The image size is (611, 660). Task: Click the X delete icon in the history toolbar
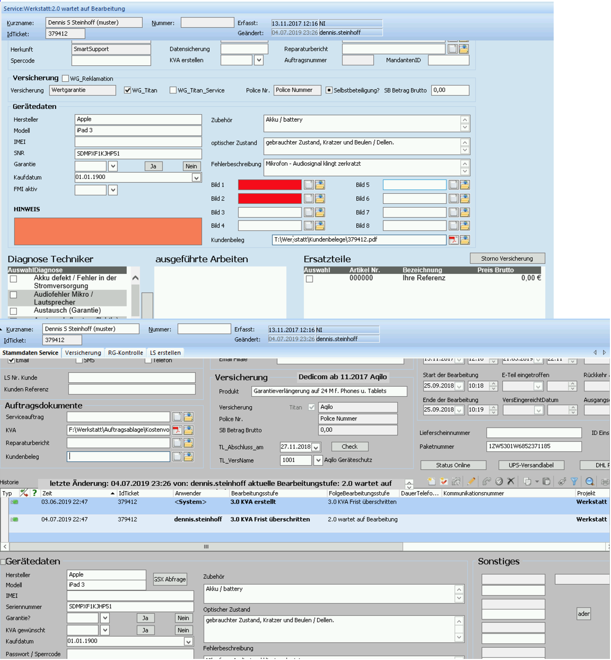coord(511,482)
